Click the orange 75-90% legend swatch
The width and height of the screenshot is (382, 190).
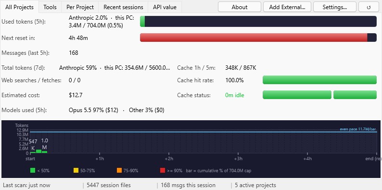point(119,170)
